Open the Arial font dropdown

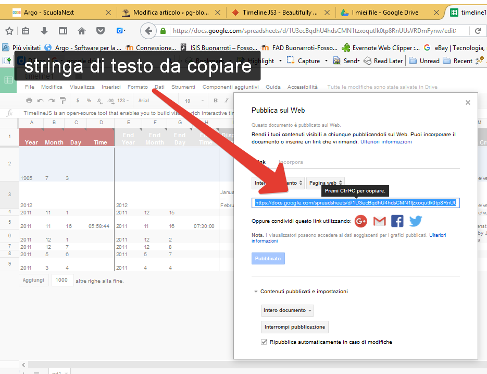(155, 101)
